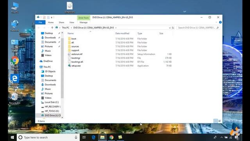Open the This PC desktop icon
Screen dimensions: 250x141
coord(15,7)
